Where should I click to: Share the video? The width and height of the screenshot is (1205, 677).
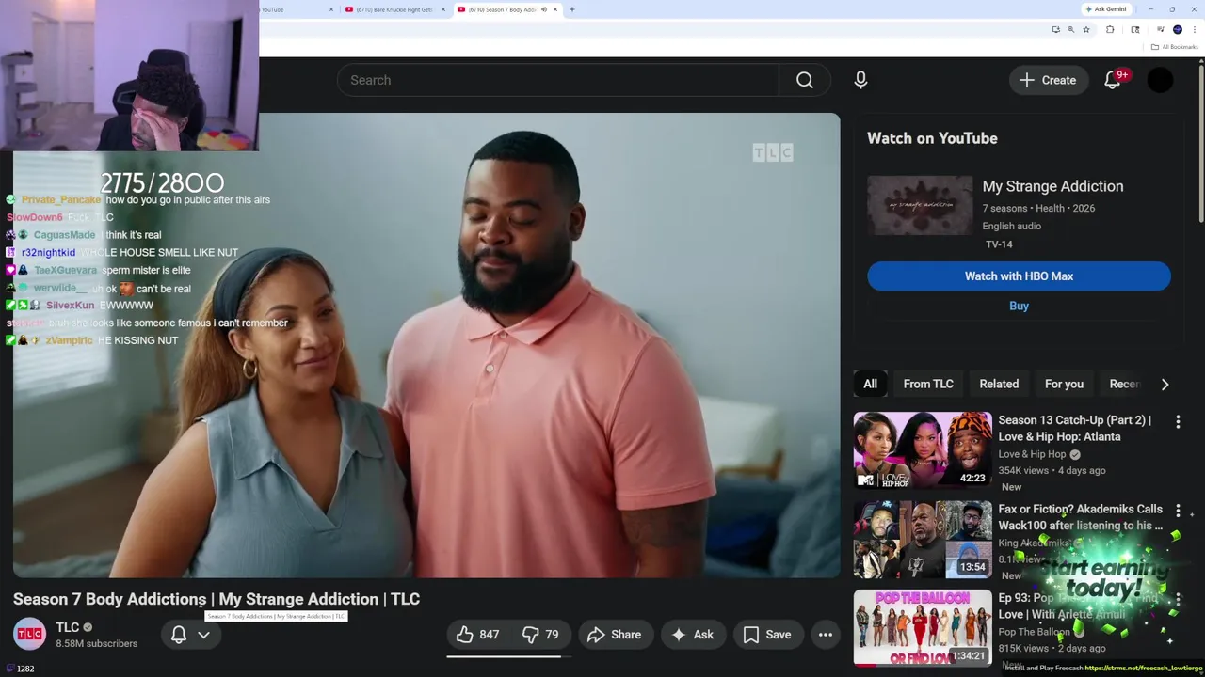click(x=614, y=635)
